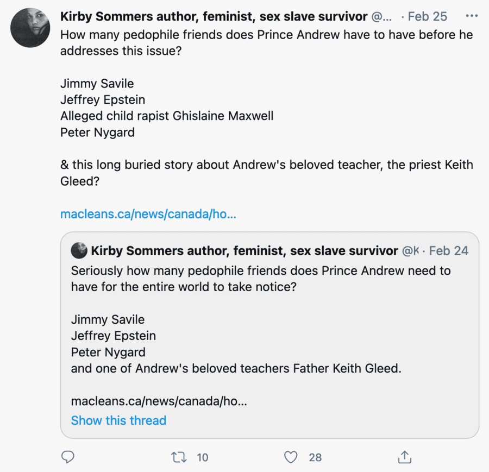Open the macleans.ca link in main tweet
The image size is (489, 472).
pos(148,213)
